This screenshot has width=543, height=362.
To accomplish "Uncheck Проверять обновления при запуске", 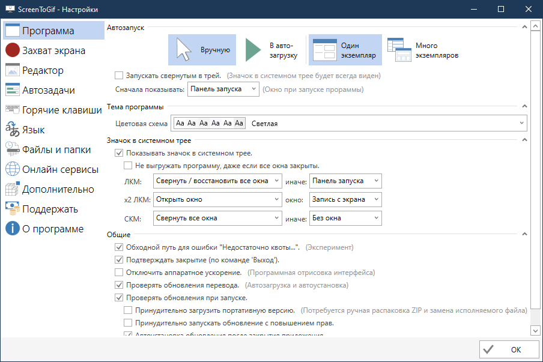I will [x=119, y=297].
